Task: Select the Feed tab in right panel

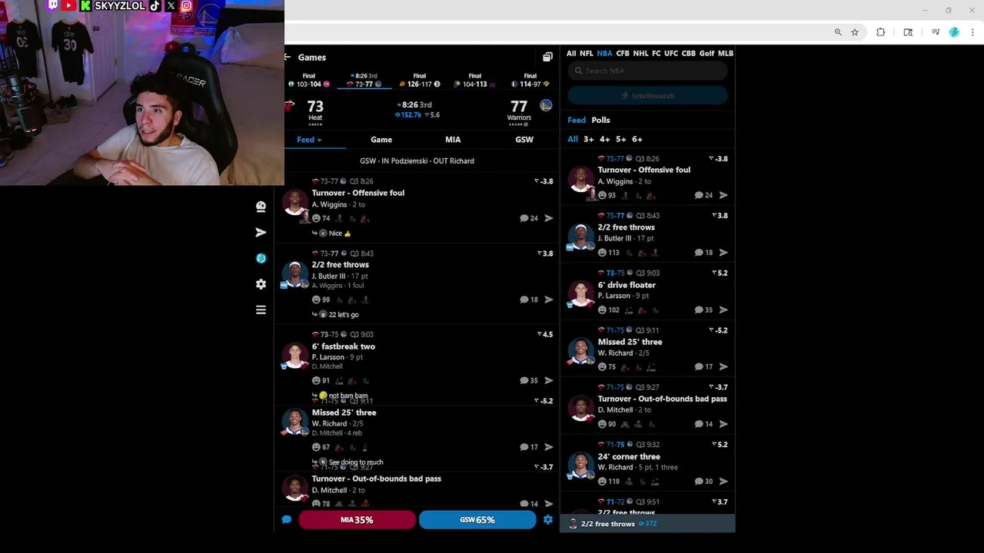Action: coord(577,120)
